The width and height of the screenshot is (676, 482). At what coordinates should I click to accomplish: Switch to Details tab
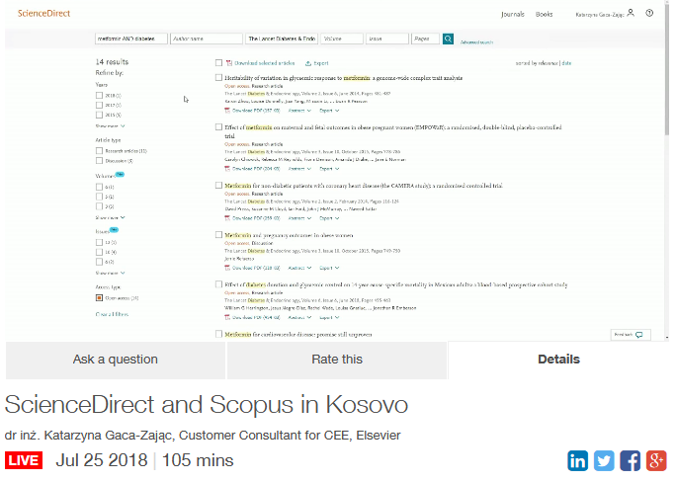(x=558, y=360)
